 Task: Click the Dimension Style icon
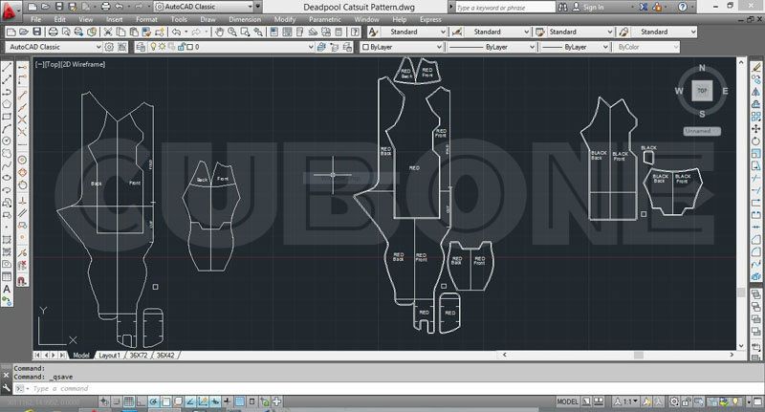click(457, 32)
